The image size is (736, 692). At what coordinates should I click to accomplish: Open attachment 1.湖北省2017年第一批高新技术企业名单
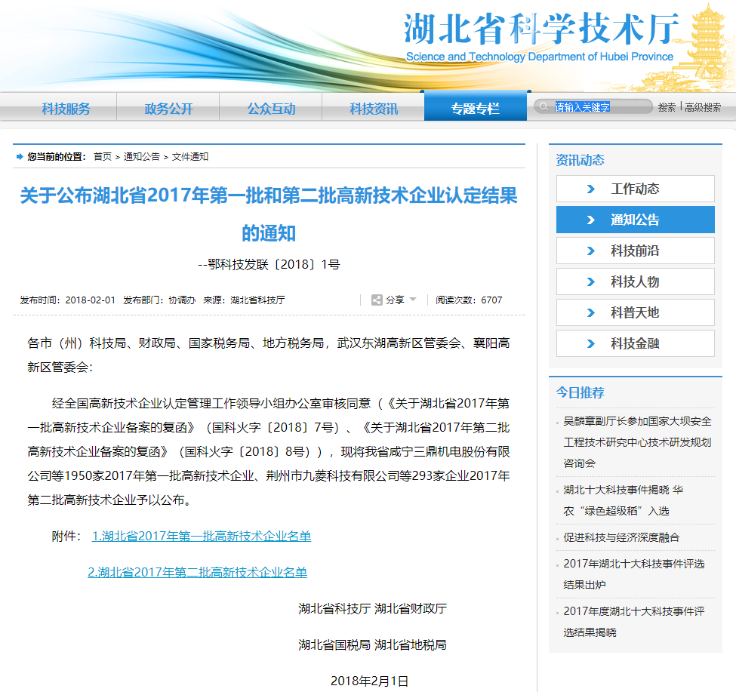click(204, 535)
